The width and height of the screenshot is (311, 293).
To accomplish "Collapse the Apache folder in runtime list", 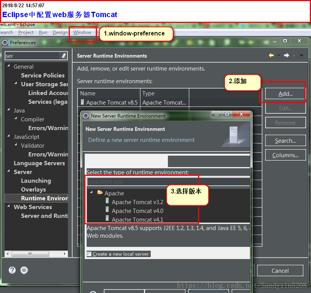I will click(x=92, y=192).
